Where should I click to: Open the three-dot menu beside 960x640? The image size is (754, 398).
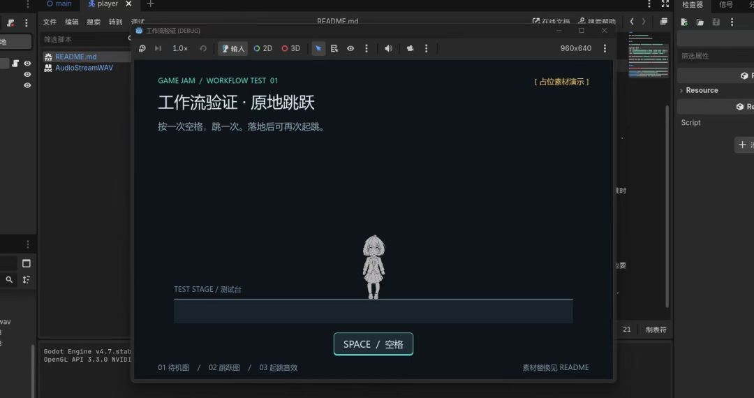click(605, 49)
